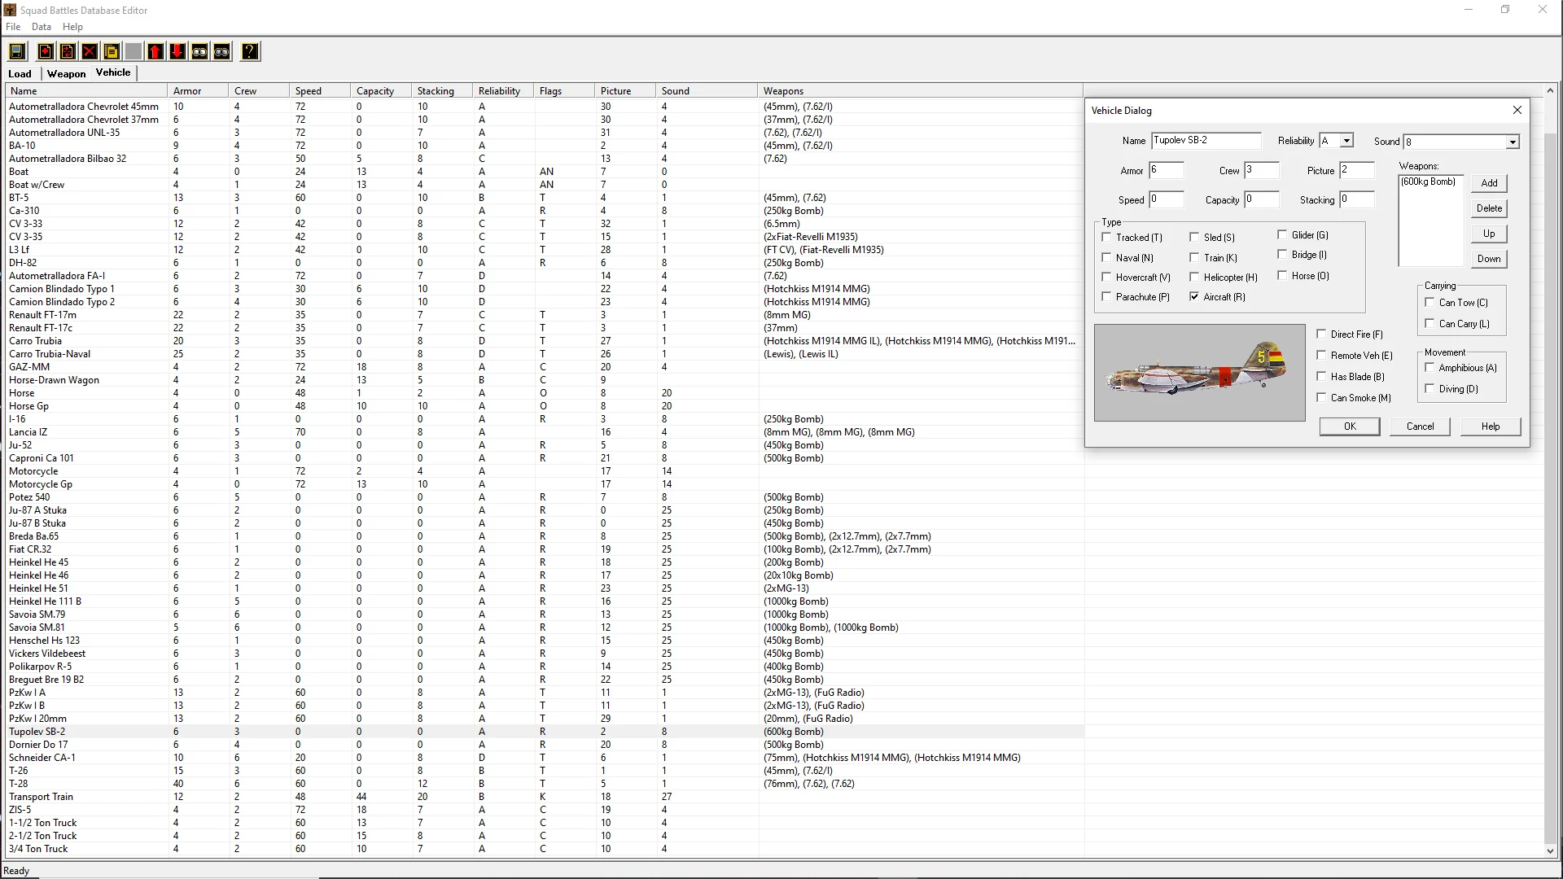Click the add new entry icon
Viewport: 1563px width, 879px height.
coord(46,52)
